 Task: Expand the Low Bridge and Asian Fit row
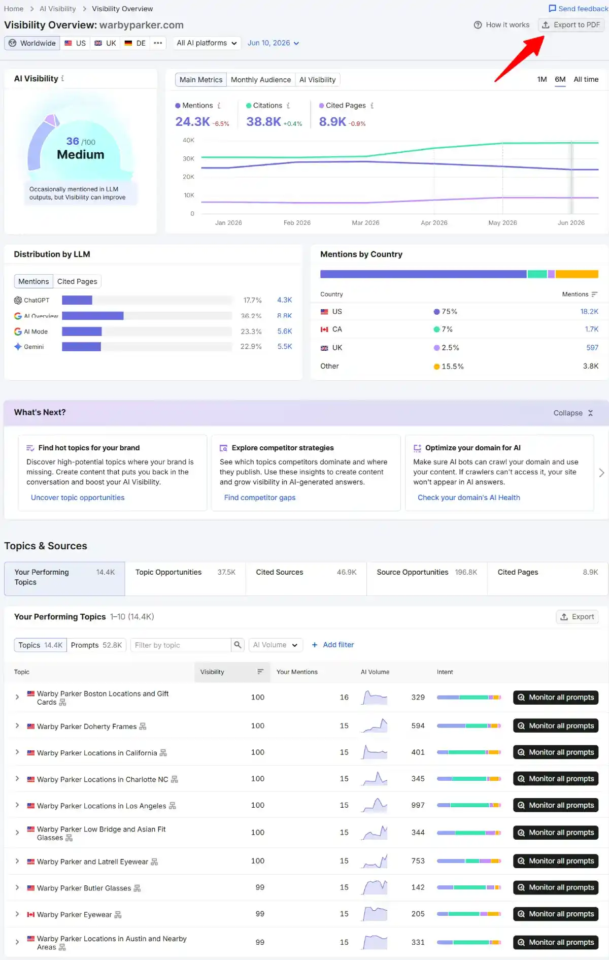[17, 833]
